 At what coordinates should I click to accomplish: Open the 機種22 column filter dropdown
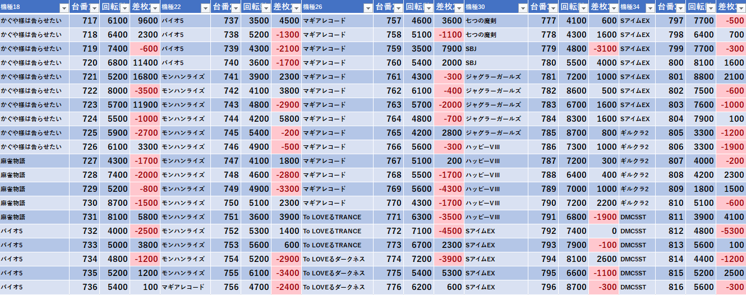tap(205, 7)
